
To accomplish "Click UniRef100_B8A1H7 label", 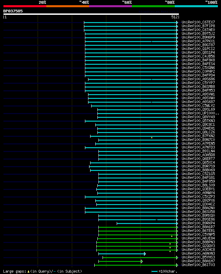I will tap(198, 261).
